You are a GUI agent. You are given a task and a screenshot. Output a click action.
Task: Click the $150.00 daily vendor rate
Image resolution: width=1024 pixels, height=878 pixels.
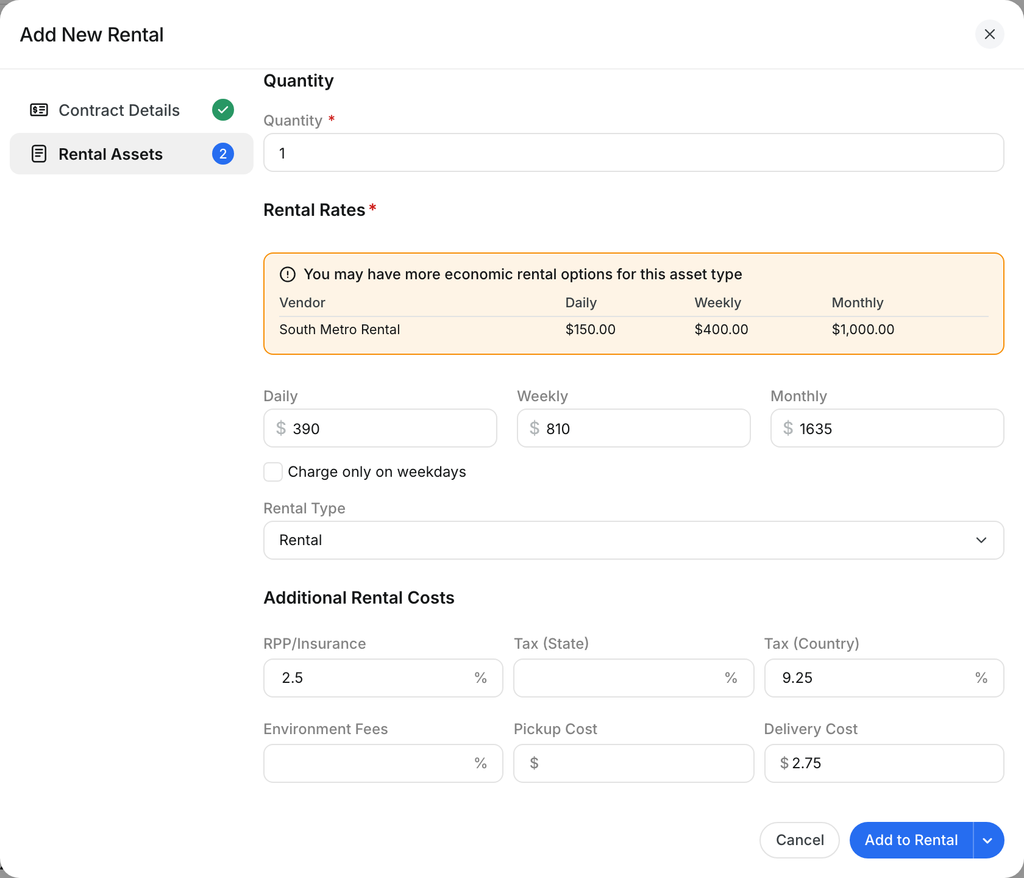point(591,329)
